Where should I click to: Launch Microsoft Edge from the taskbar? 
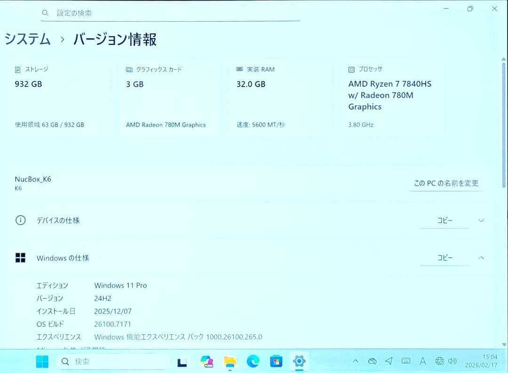[253, 361]
